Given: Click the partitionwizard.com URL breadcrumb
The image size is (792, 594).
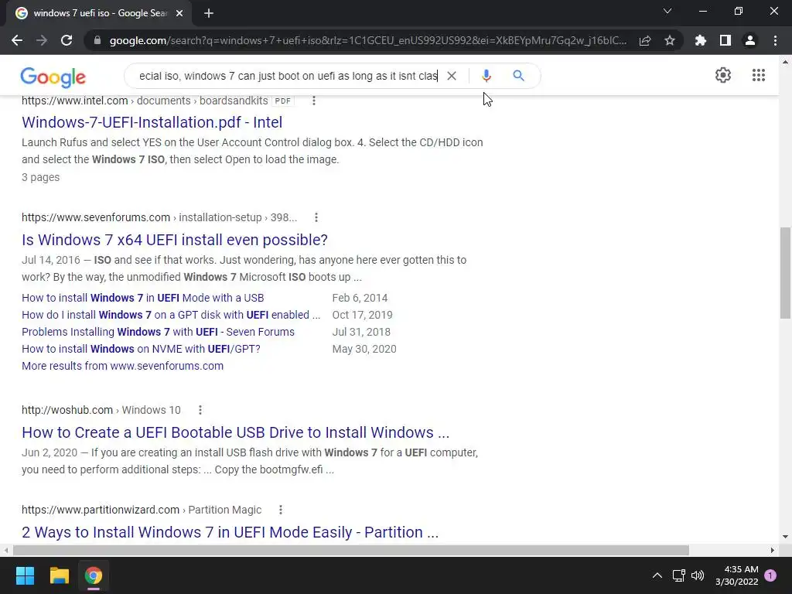Looking at the screenshot, I should [x=142, y=510].
